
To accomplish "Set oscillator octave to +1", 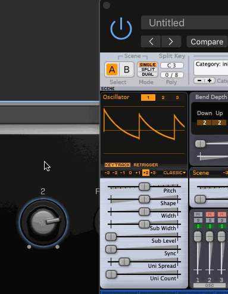I will 138,173.
